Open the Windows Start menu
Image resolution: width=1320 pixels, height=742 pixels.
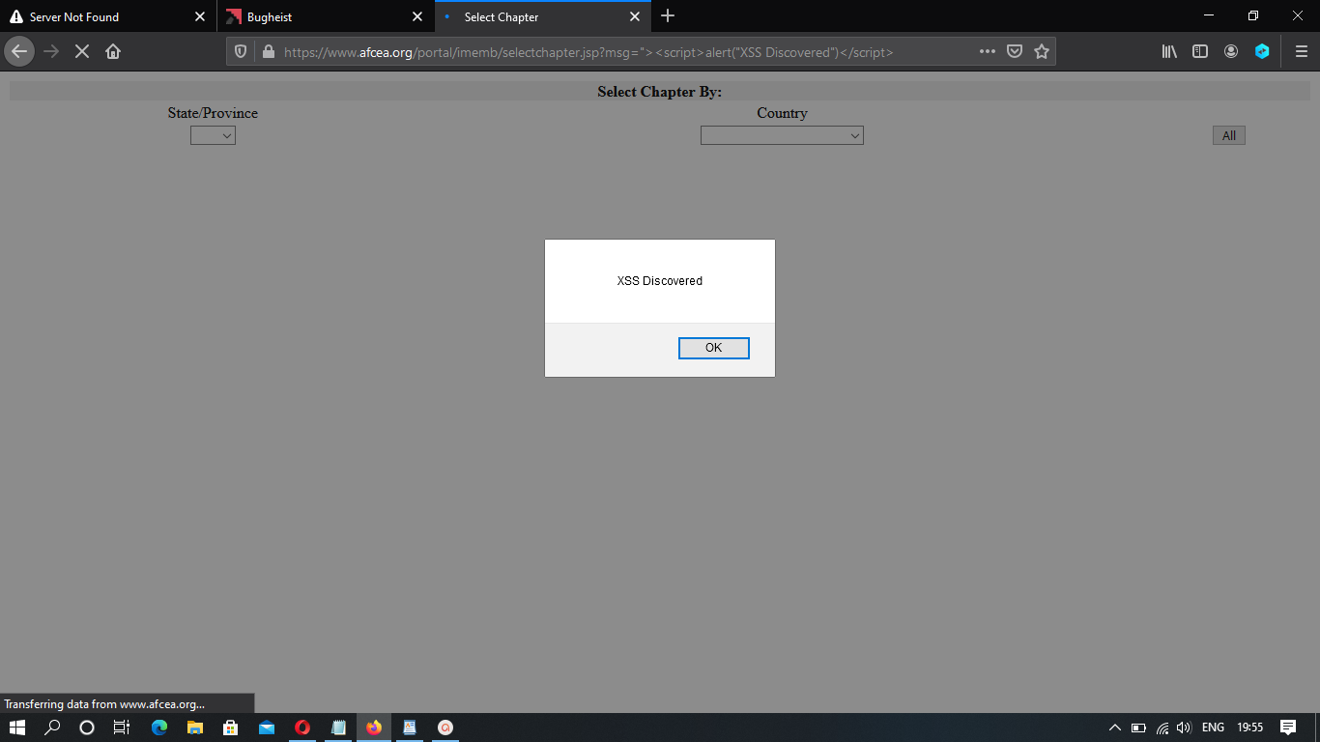coord(16,728)
